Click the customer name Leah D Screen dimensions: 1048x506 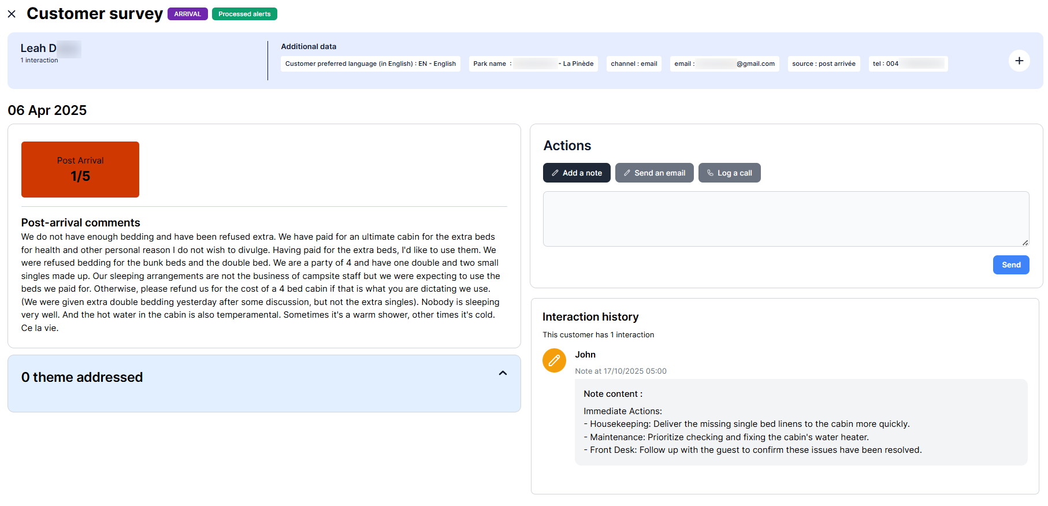point(39,49)
